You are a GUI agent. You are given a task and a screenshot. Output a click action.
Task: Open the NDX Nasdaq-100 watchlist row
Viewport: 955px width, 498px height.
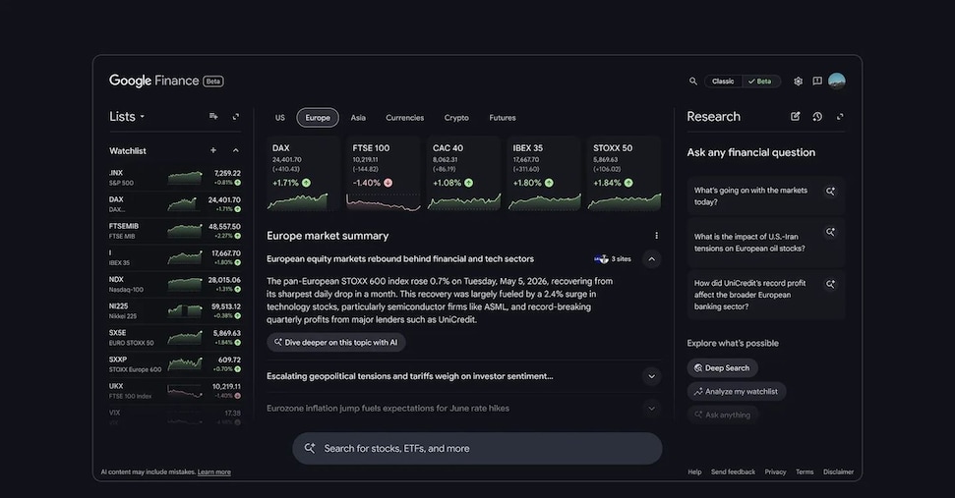(175, 285)
